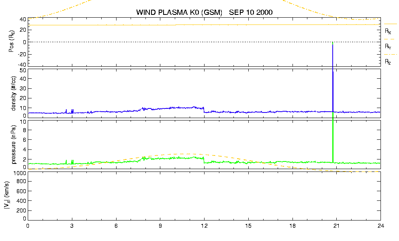The height and width of the screenshot is (241, 399).
Task: Click the solid orange Rx trace in position panel
Action: point(204,25)
